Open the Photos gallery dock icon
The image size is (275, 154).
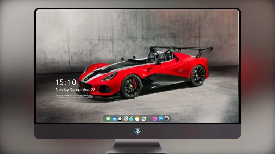tap(143, 119)
